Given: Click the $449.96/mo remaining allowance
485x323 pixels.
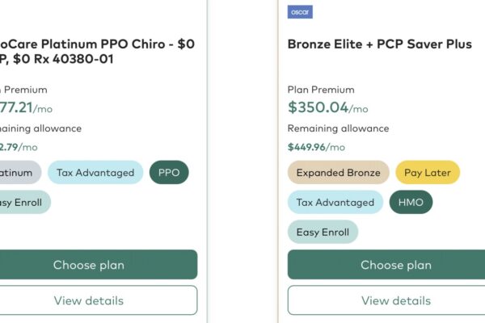Looking at the screenshot, I should tap(316, 147).
